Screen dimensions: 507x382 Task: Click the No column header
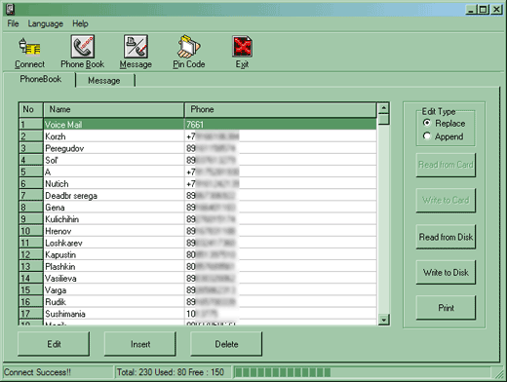pos(31,109)
